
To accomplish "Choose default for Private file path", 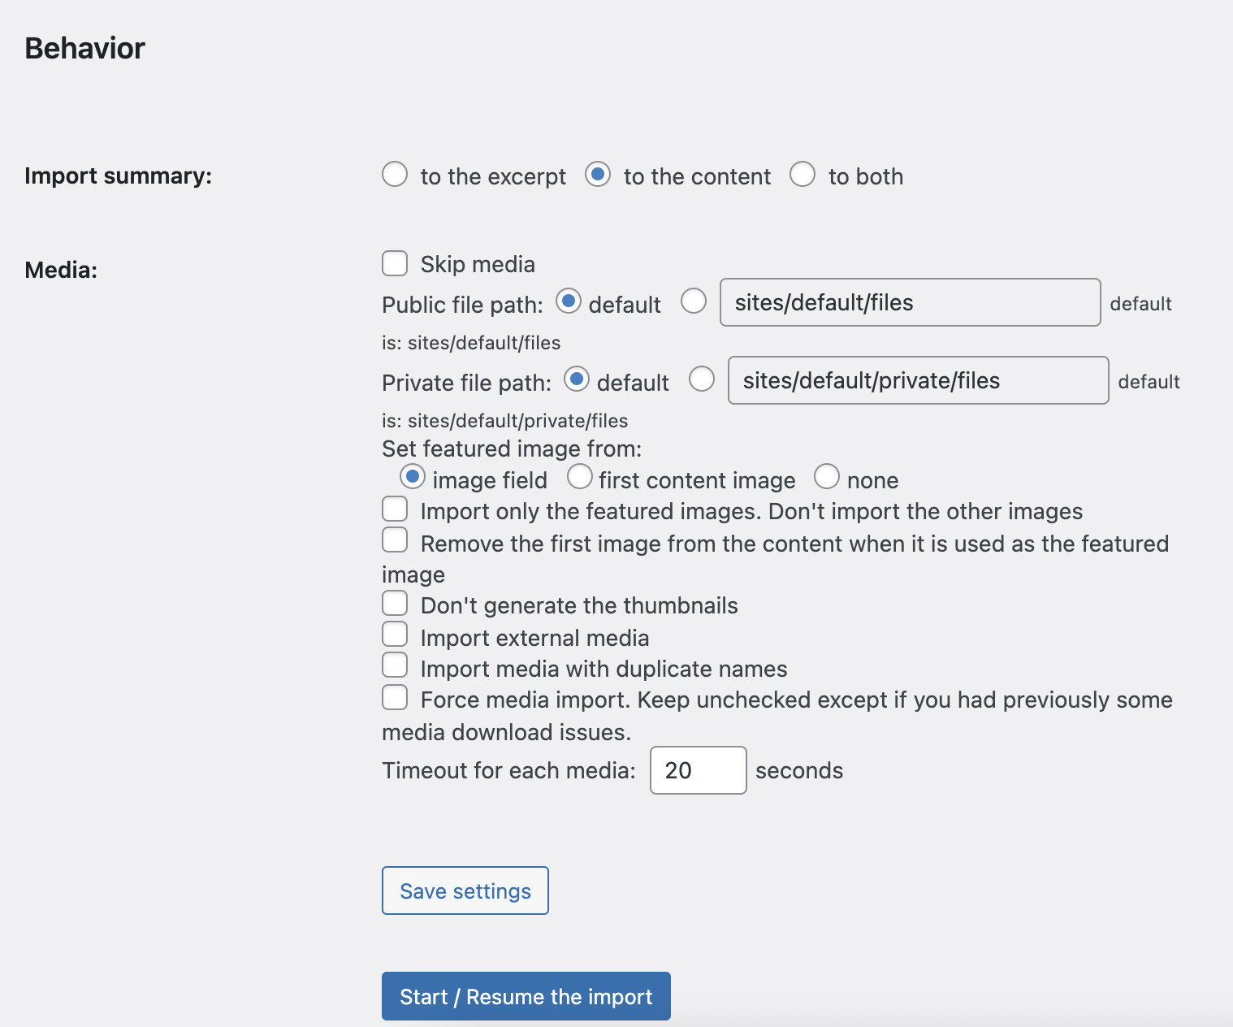I will (577, 379).
